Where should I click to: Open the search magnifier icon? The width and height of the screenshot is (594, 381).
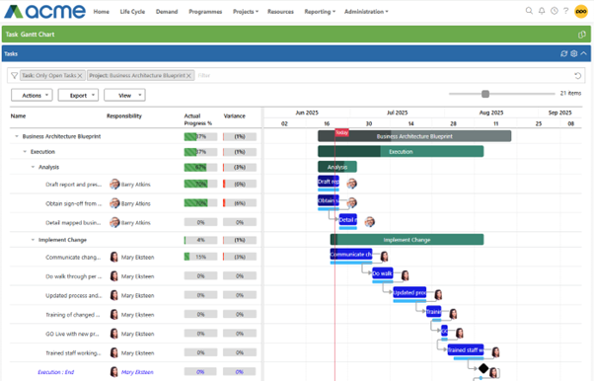coord(529,11)
